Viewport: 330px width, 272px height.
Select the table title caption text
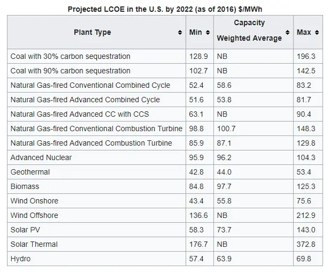click(x=165, y=9)
